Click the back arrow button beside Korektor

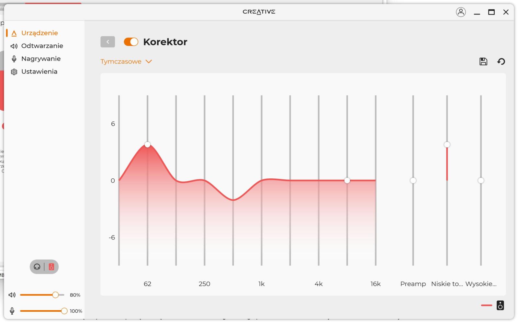click(108, 42)
